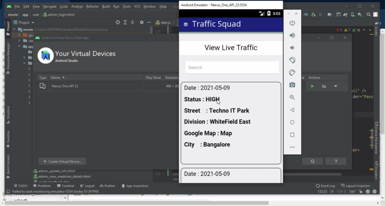Open admin_update_info.html in the file tree
The width and height of the screenshot is (385, 206).
tap(56, 171)
